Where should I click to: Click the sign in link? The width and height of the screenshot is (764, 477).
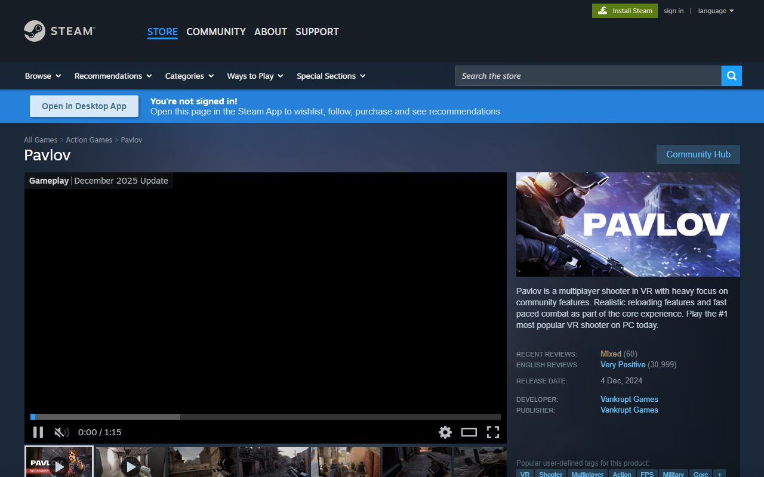[x=674, y=11]
